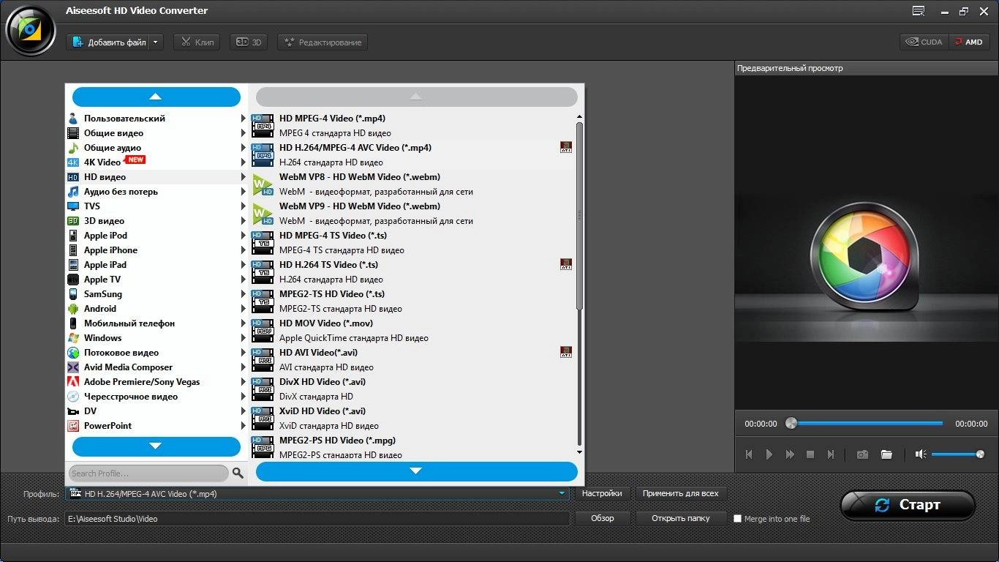Select 4K Video category

pyautogui.click(x=157, y=162)
